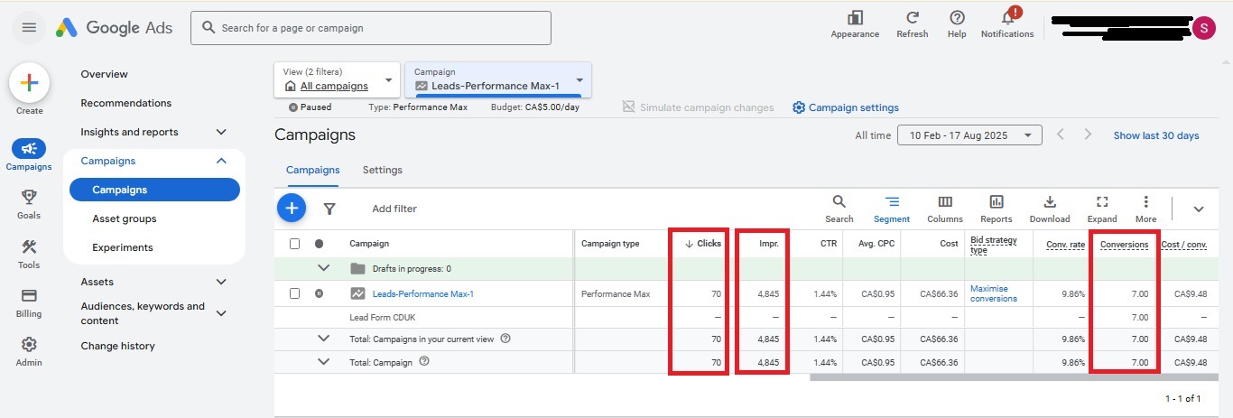1233x418 pixels.
Task: Click the Segment icon
Action: click(891, 202)
